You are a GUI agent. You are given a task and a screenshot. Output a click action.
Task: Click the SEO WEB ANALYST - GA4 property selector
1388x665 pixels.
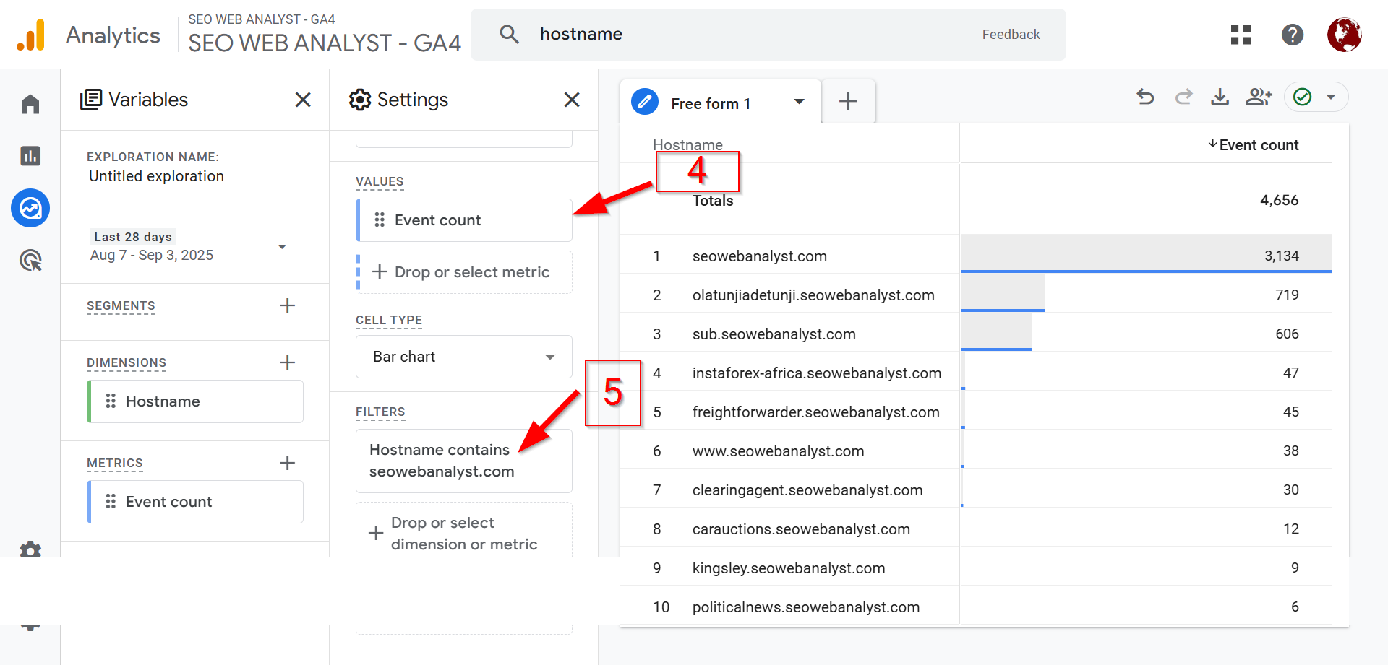pyautogui.click(x=325, y=34)
